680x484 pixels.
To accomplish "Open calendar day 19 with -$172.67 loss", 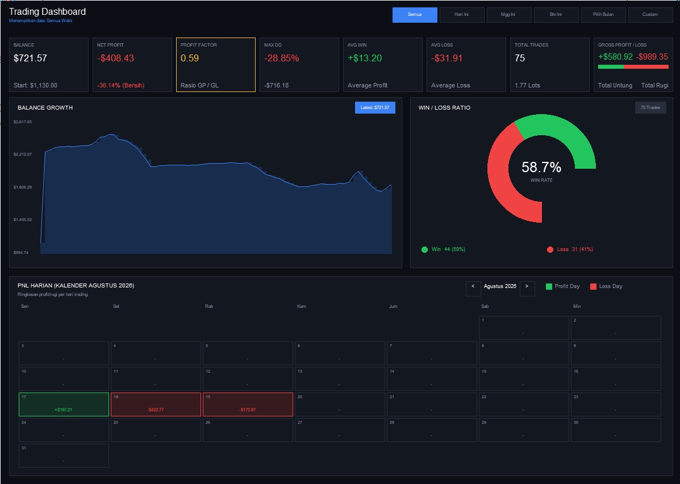I will (248, 404).
